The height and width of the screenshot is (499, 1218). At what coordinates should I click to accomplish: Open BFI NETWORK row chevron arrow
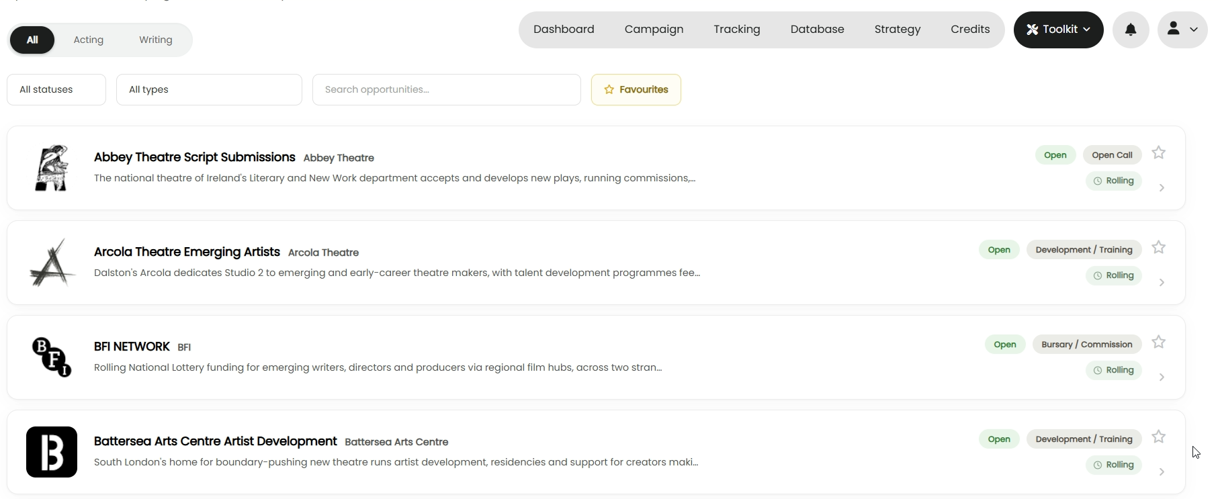click(1162, 377)
